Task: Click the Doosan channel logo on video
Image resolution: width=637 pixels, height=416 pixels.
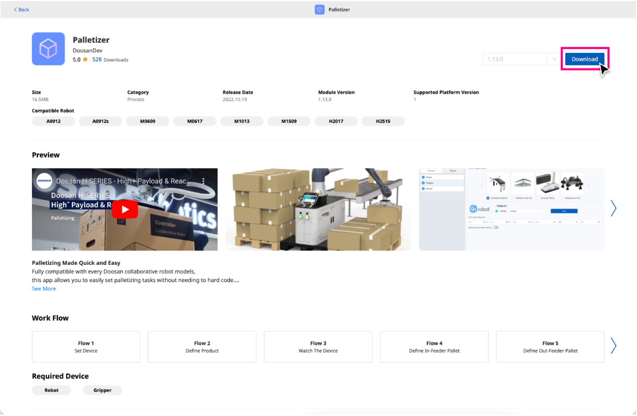Action: point(45,181)
